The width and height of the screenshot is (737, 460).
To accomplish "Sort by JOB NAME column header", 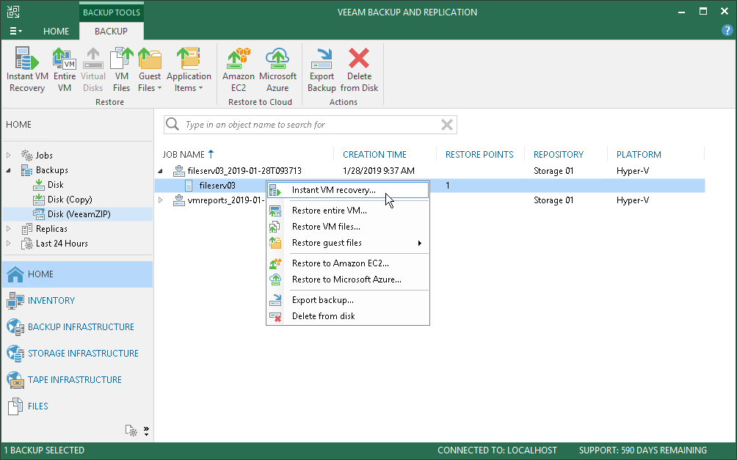I will tap(184, 155).
